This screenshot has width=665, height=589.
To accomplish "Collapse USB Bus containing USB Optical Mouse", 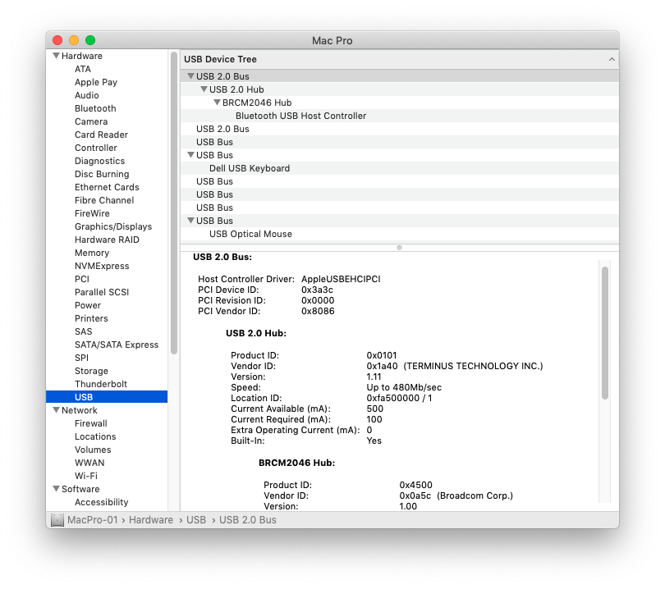I will click(190, 221).
